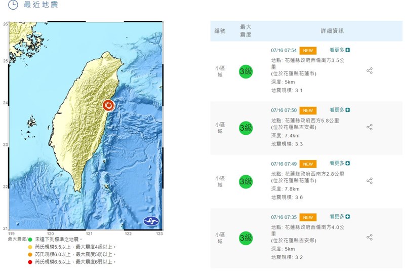405x273 pixels.
Task: Click the NEW badge on 07:50 earthquake
Action: [308, 110]
